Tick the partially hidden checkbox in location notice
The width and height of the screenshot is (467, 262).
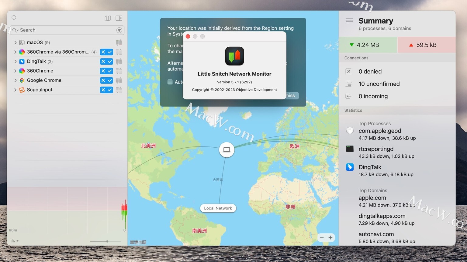pyautogui.click(x=170, y=82)
